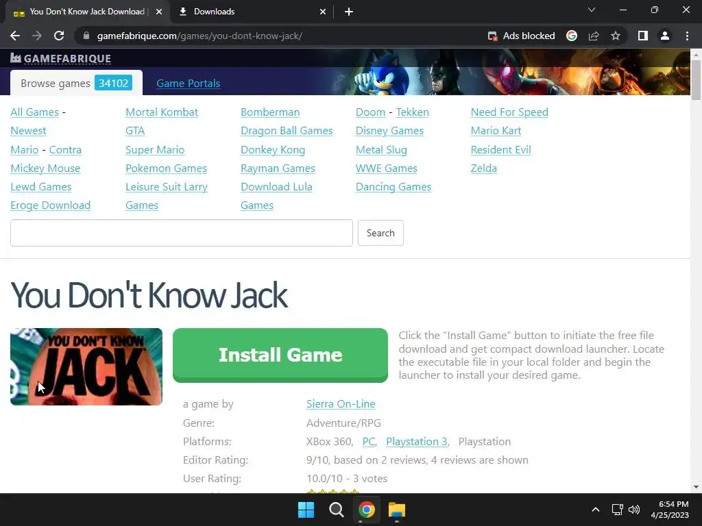Screen dimensions: 702x526
Task: Open the Super Mario link
Action: [x=155, y=149]
